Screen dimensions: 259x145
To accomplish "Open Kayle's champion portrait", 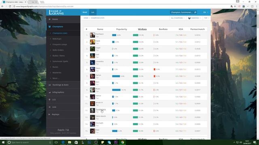I will point(93,42).
